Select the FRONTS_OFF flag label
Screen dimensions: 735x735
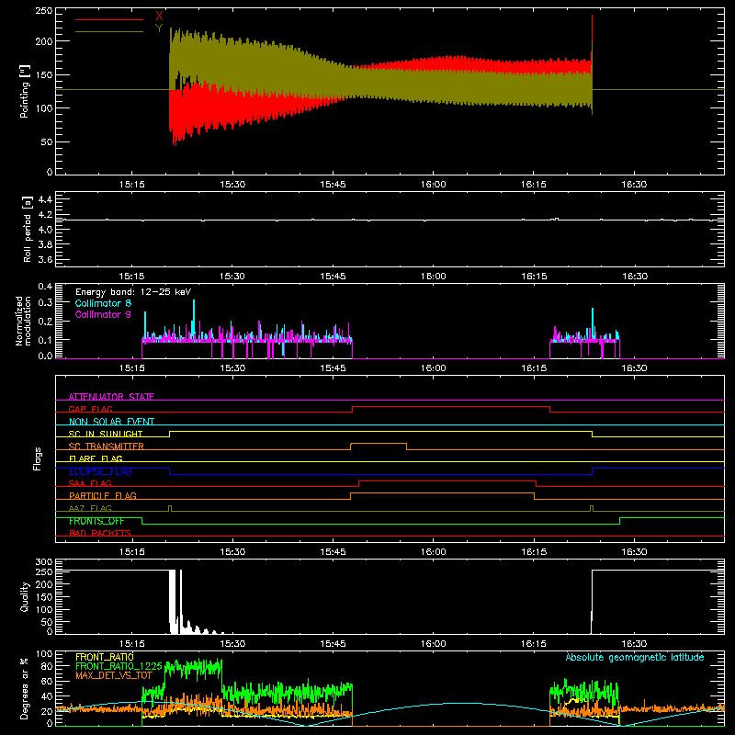point(96,521)
